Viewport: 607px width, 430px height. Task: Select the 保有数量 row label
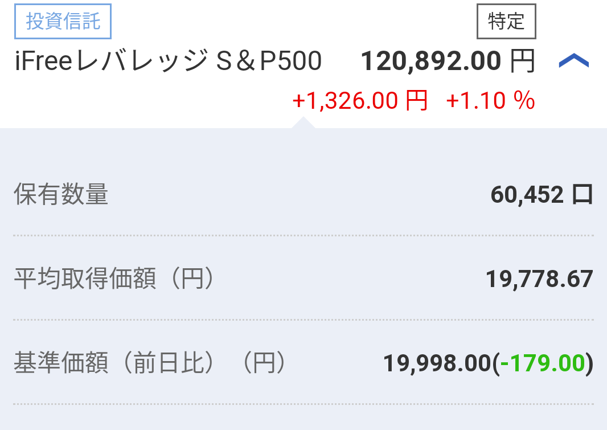coord(61,194)
